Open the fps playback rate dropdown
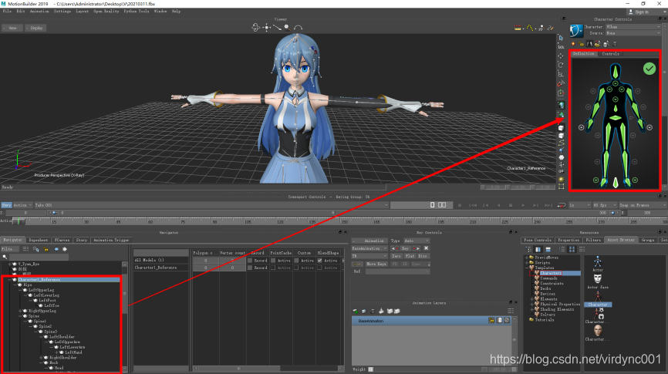Image resolution: width=668 pixels, height=374 pixels. 605,205
